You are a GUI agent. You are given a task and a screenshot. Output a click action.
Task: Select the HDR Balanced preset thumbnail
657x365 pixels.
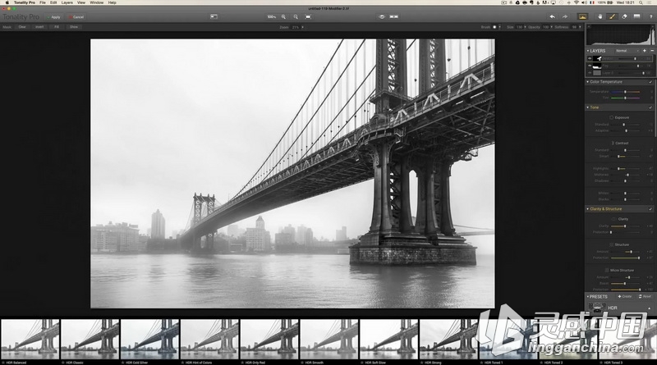(30, 340)
